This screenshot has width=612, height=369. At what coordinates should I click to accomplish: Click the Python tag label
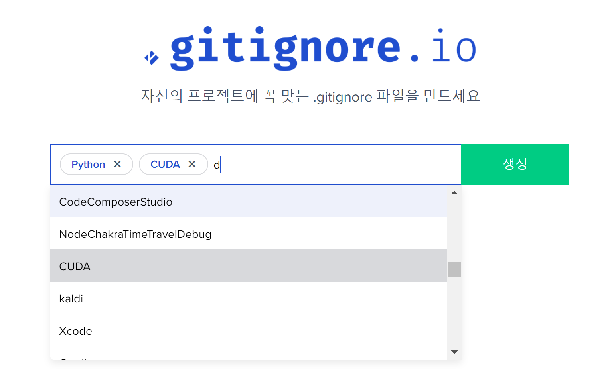coord(88,164)
